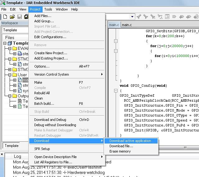Choose Clean menu entry

click(x=67, y=98)
